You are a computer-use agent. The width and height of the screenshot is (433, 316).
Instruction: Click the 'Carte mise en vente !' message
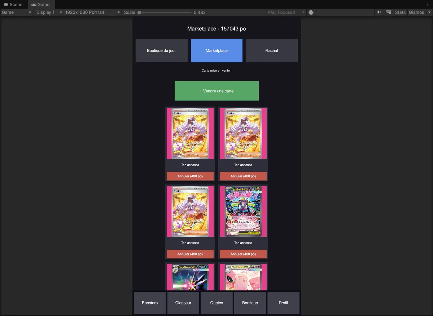click(x=216, y=71)
